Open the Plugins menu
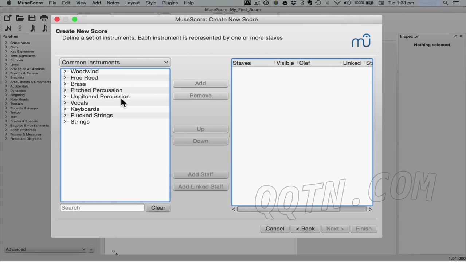 [x=170, y=3]
